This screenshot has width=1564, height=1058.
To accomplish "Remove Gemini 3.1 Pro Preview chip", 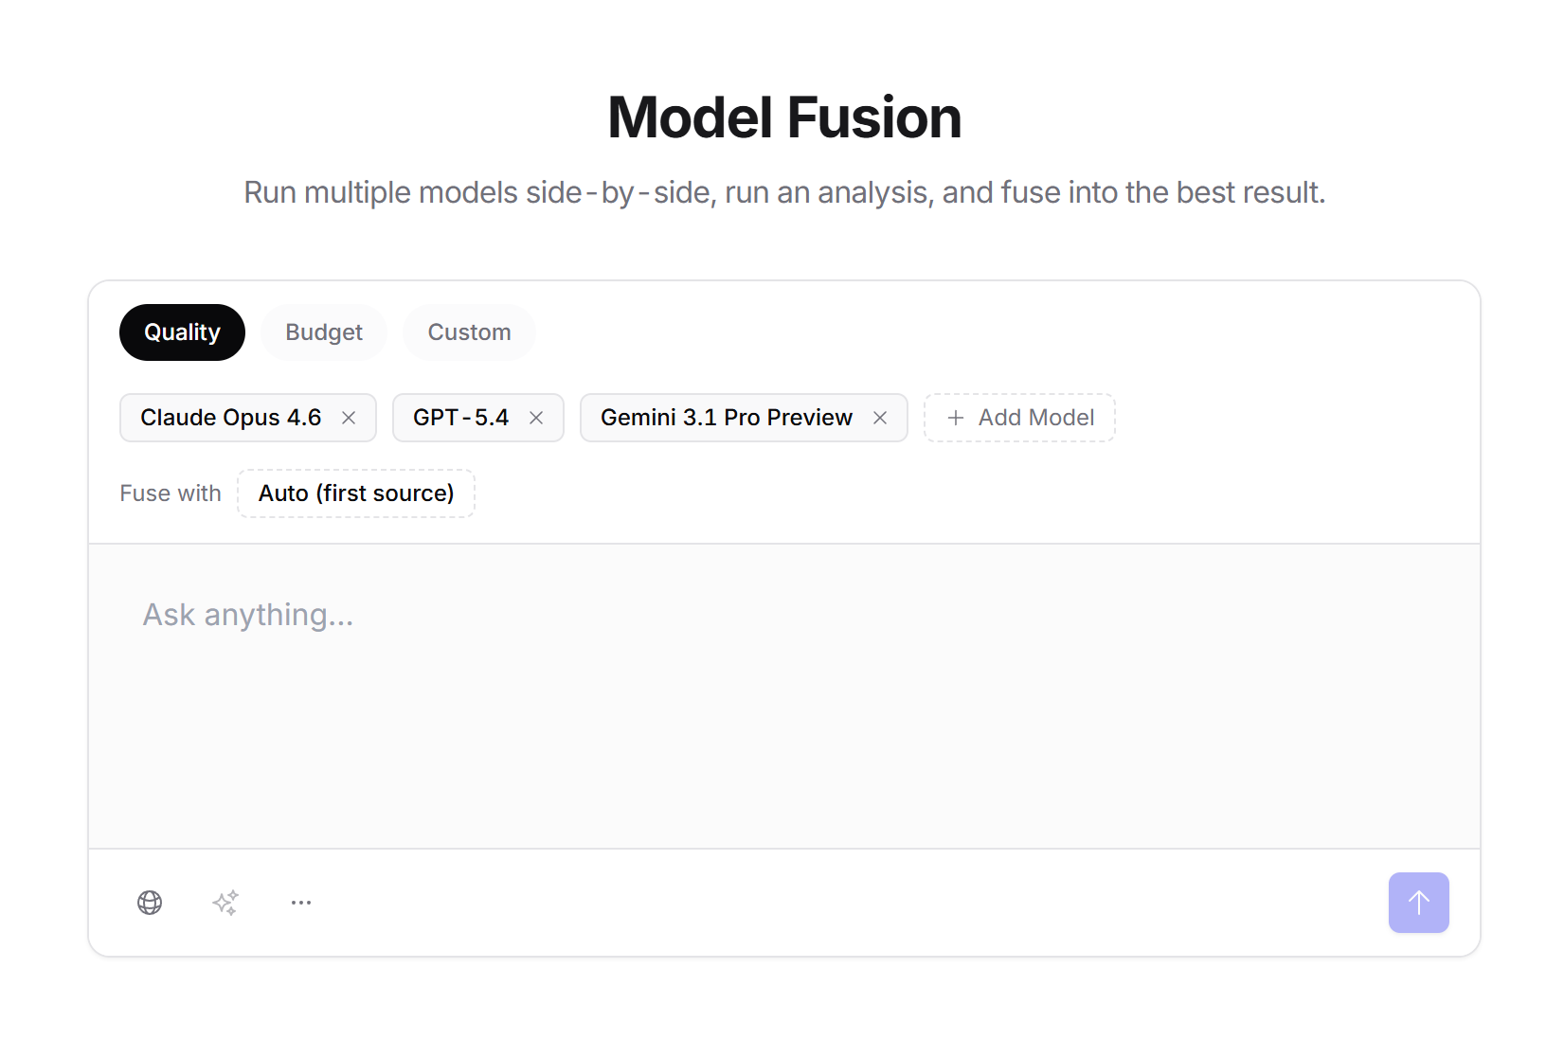I will point(880,418).
